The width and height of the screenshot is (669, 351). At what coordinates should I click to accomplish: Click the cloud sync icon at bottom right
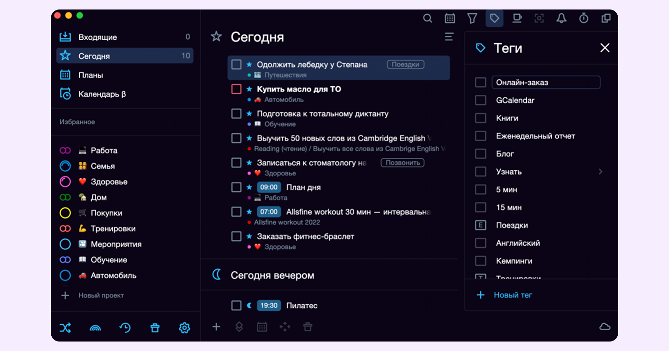(605, 327)
